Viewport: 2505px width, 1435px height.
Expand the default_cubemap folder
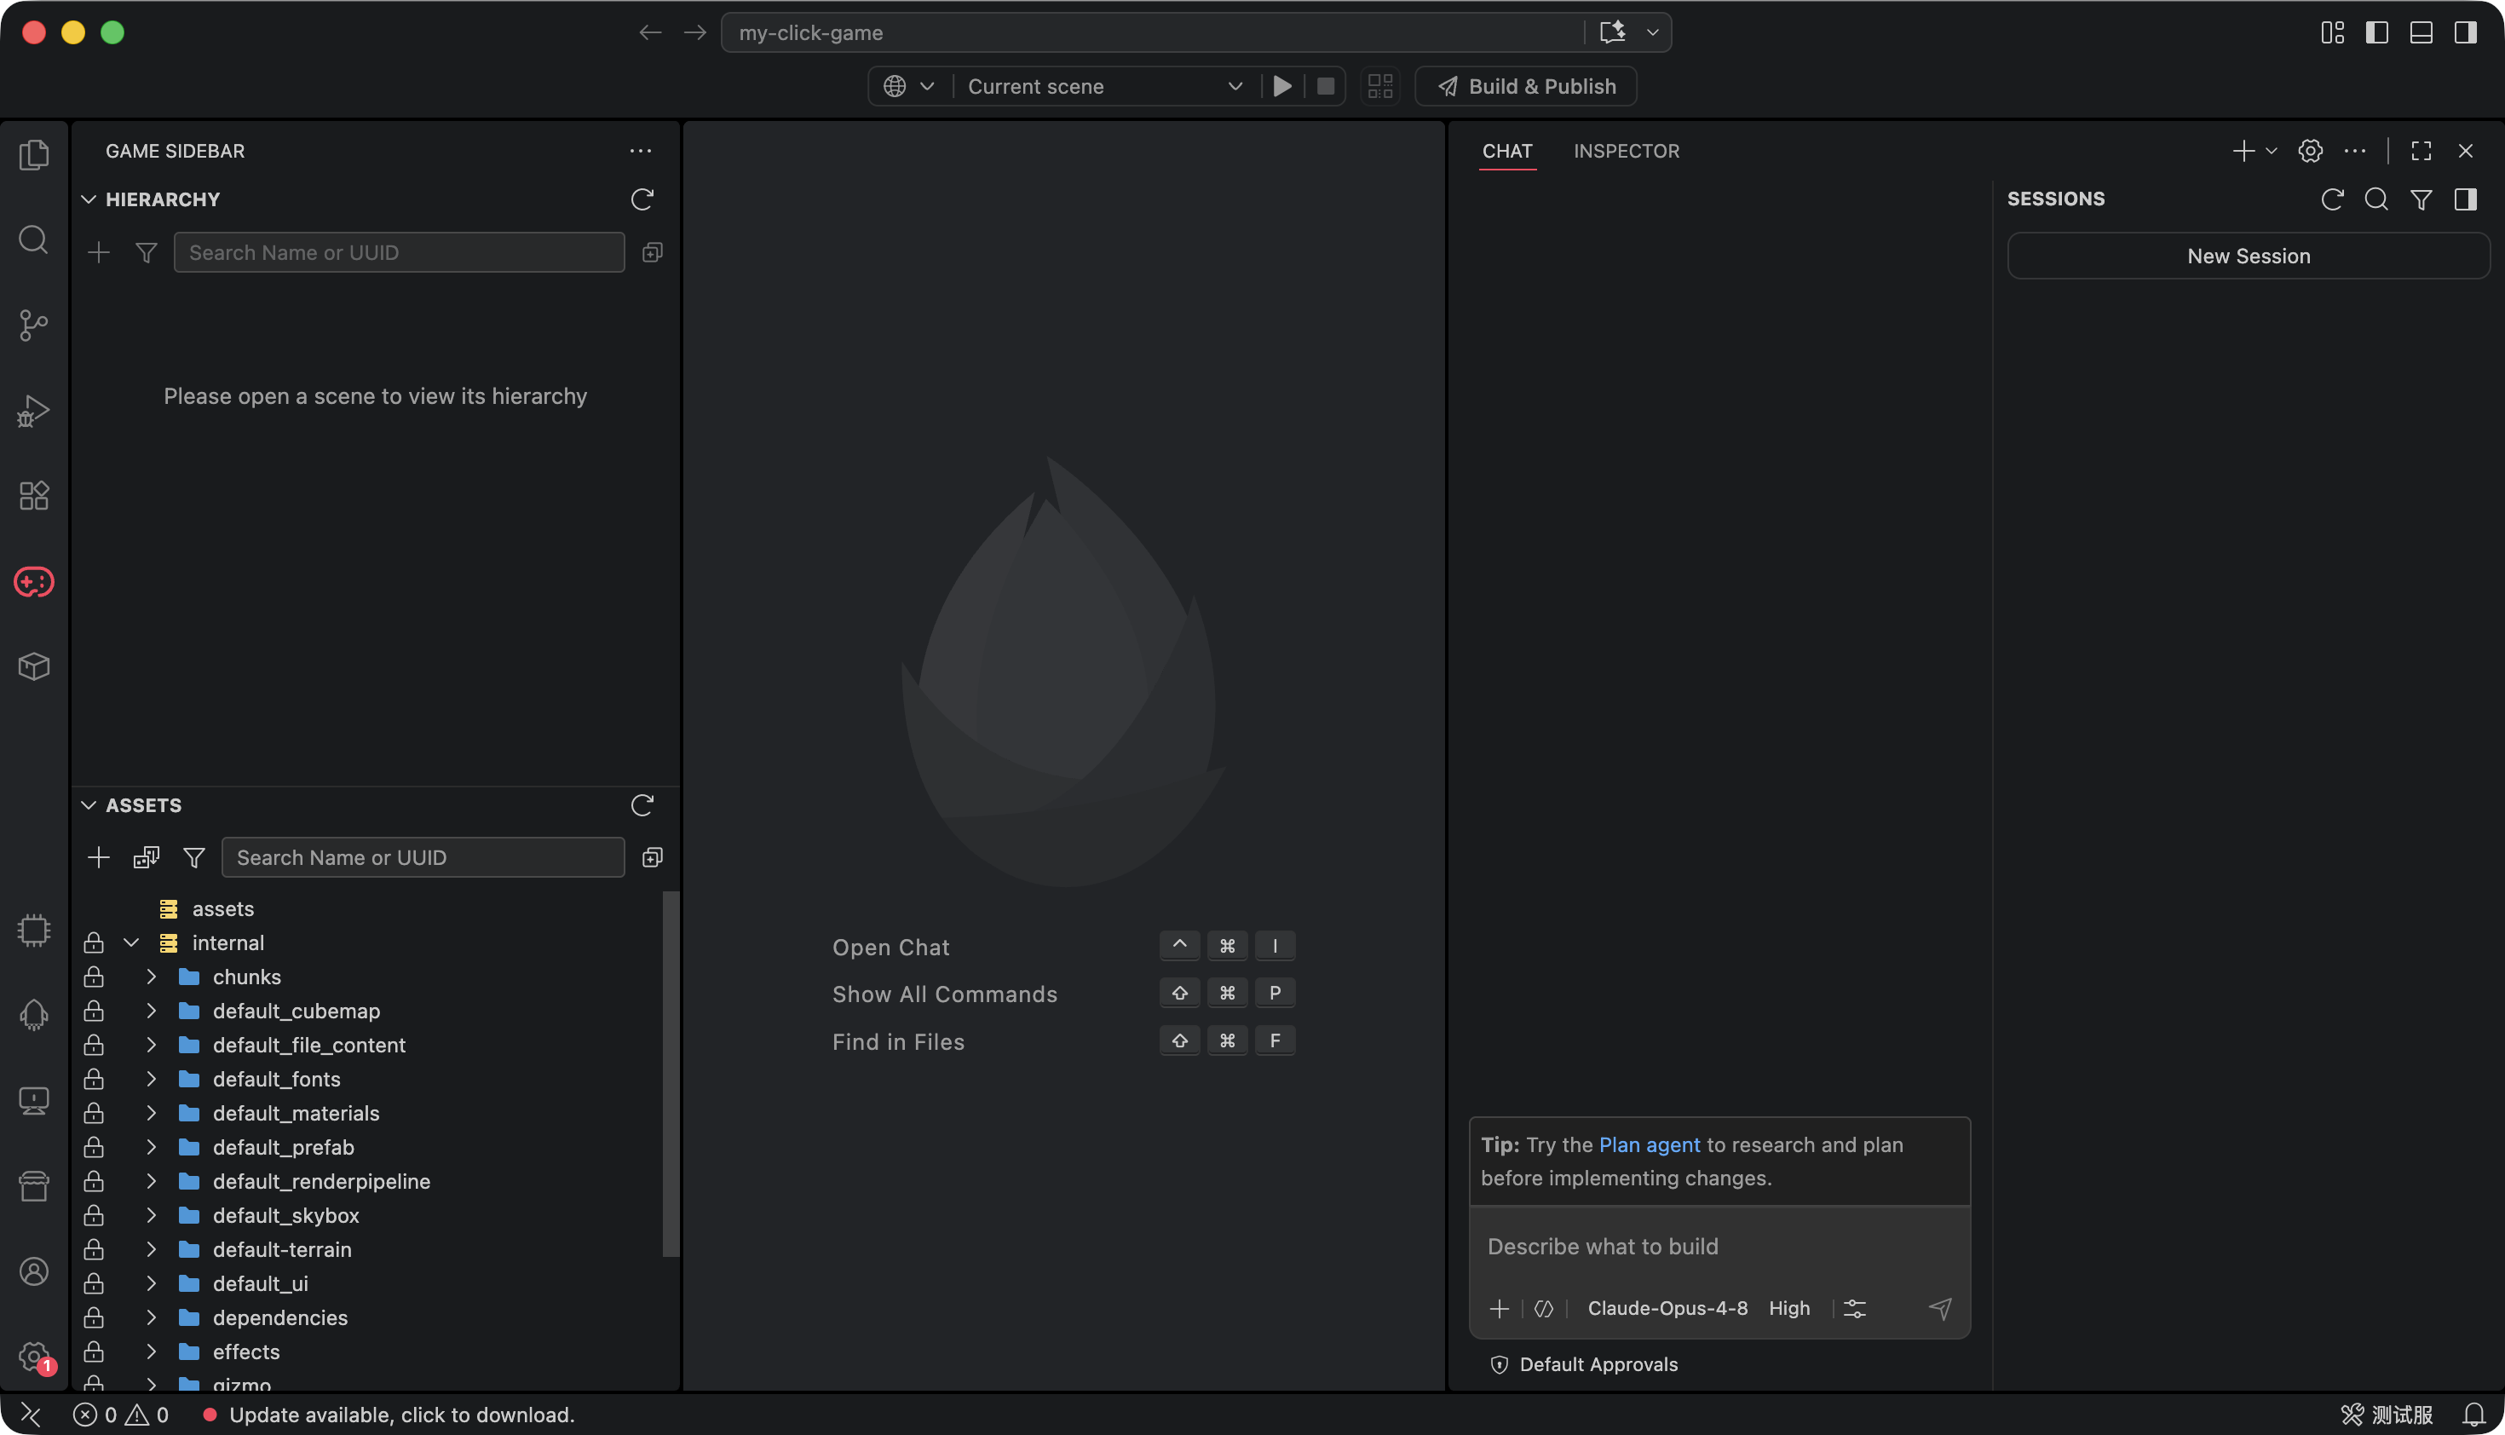pos(151,1011)
